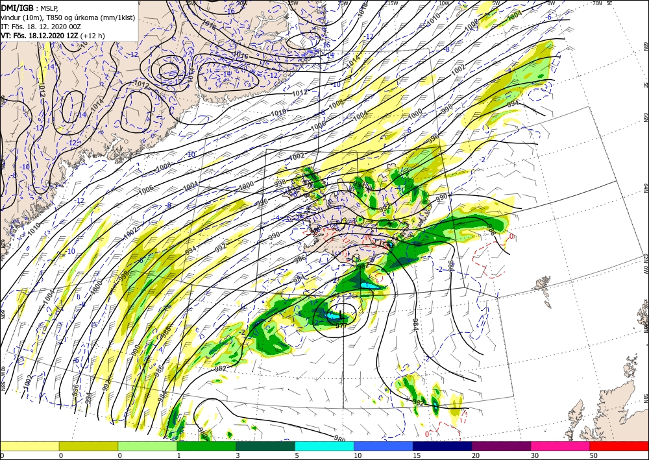Viewport: 649px width, 460px height.
Task: Click the legend value 15
Action: (x=417, y=455)
